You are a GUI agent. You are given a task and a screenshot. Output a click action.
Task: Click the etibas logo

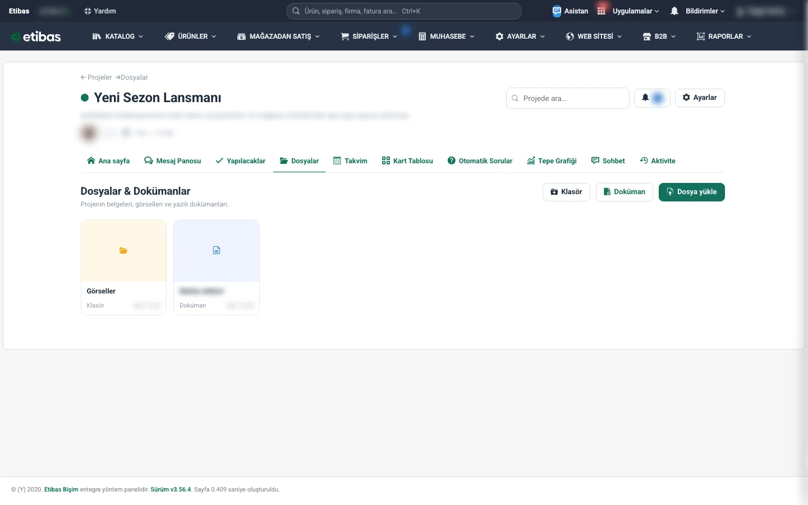(x=36, y=36)
